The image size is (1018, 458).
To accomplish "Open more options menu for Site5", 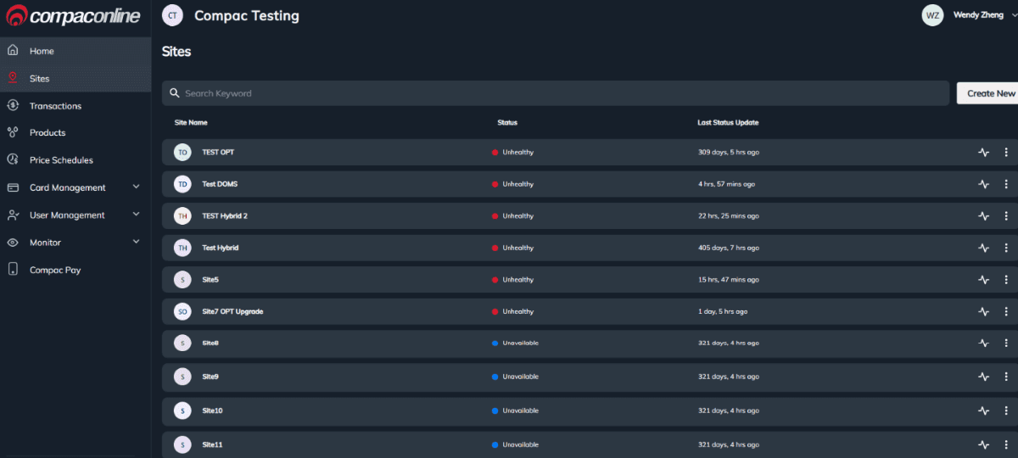I will (x=1006, y=280).
